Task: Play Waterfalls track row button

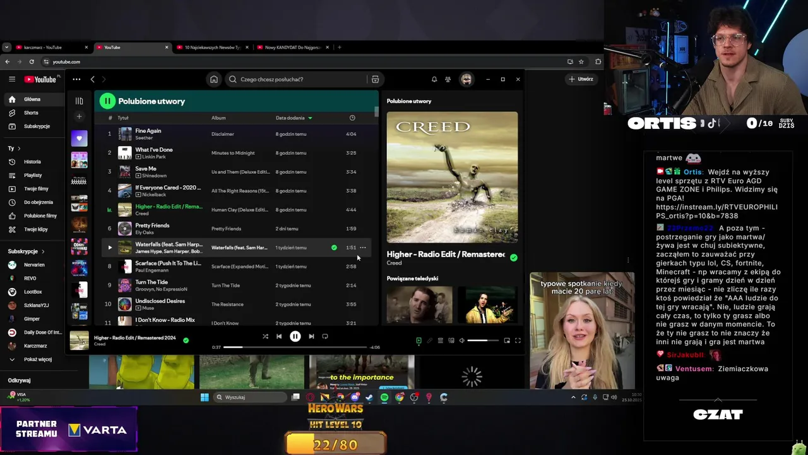Action: pos(109,248)
